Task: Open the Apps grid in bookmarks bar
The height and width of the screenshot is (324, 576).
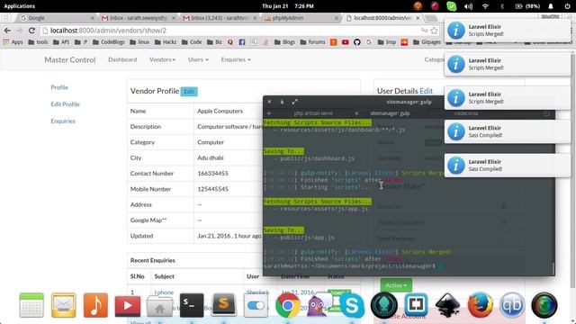Action: pos(13,42)
